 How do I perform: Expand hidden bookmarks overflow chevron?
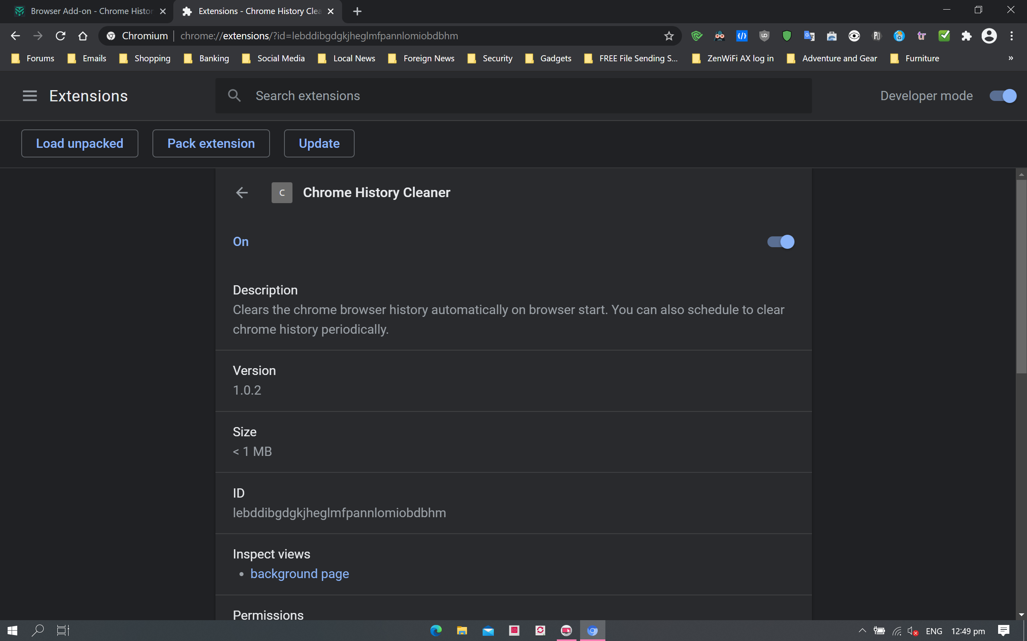(x=1011, y=58)
